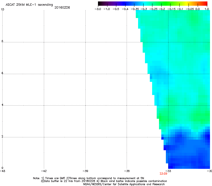Click the latitude axis label '8'
Viewport: 212px width, 186px height.
(x=2, y=41)
